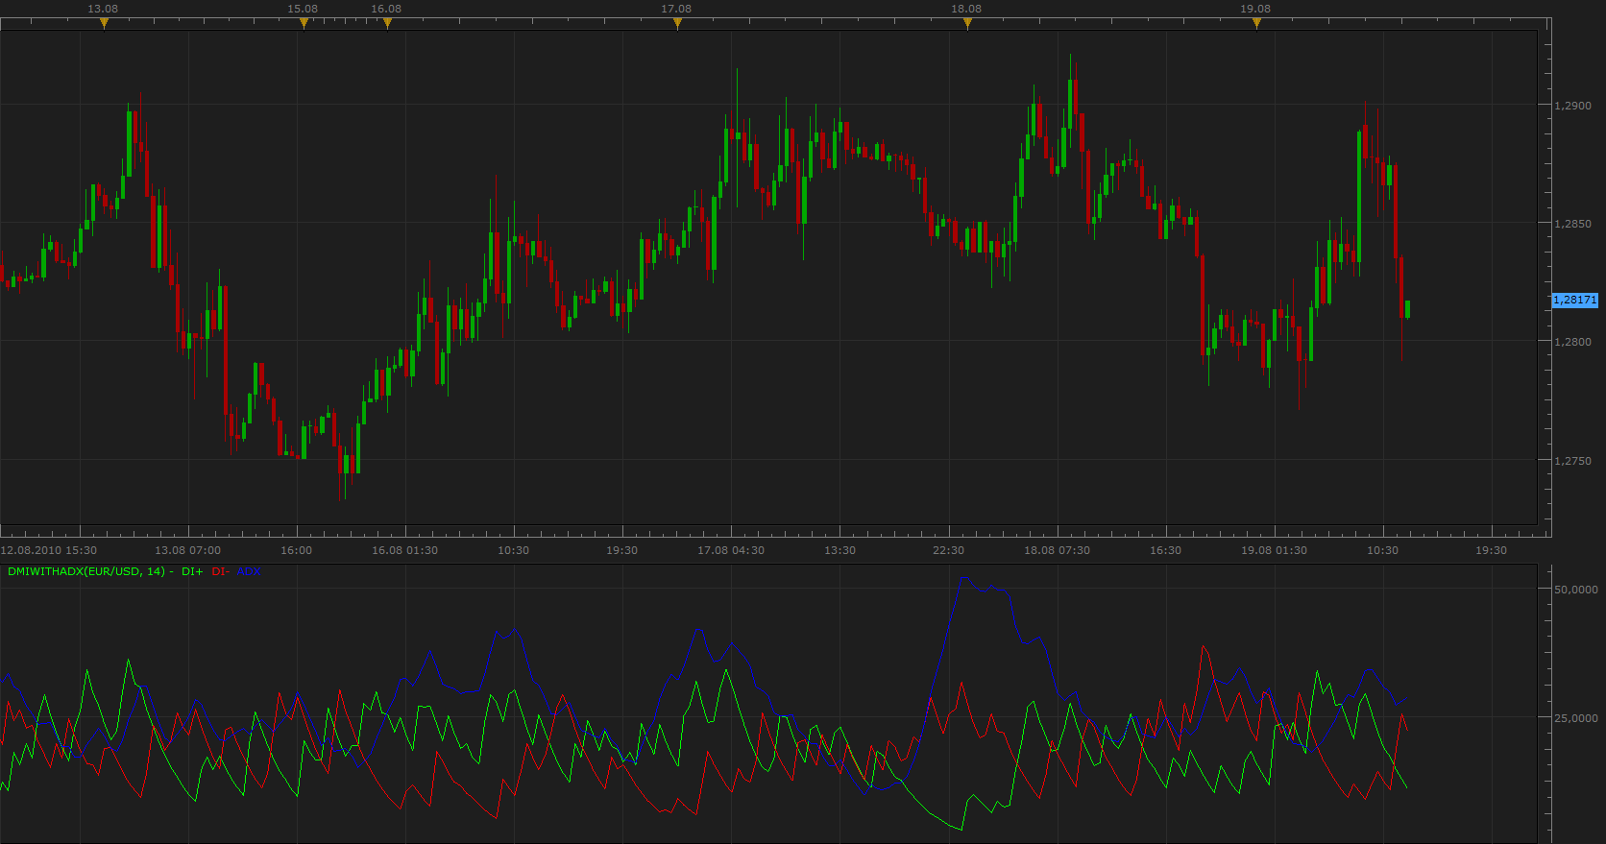Click the 17.08 04:30 time axis label
The height and width of the screenshot is (844, 1606).
pyautogui.click(x=731, y=550)
